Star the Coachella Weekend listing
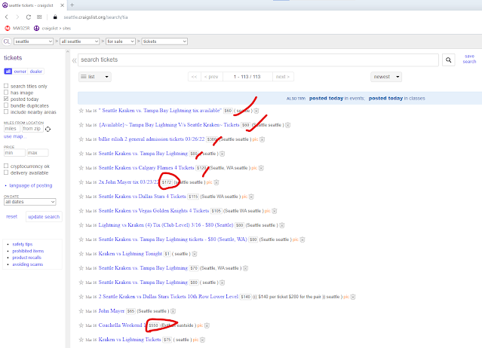Image resolution: width=482 pixels, height=348 pixels. pyautogui.click(x=81, y=325)
